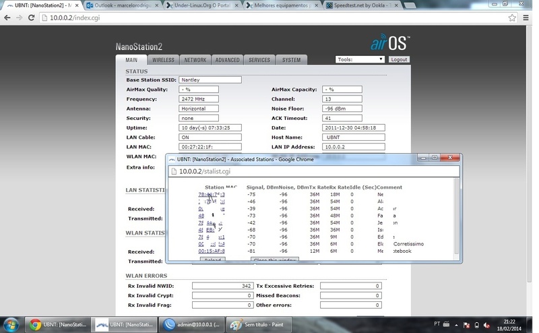Image resolution: width=539 pixels, height=333 pixels.
Task: Open the Paint taskbar item
Action: pyautogui.click(x=259, y=324)
